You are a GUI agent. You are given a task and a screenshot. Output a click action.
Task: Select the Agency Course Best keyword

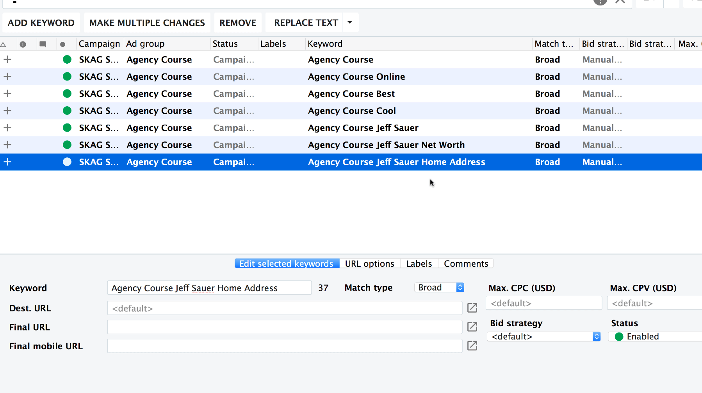(x=351, y=94)
